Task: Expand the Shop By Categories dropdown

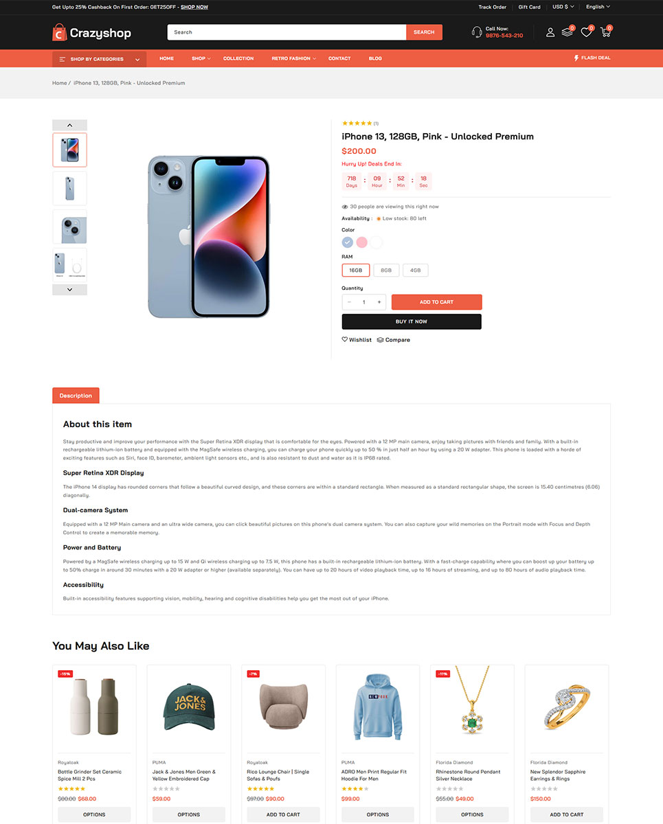Action: pyautogui.click(x=99, y=59)
